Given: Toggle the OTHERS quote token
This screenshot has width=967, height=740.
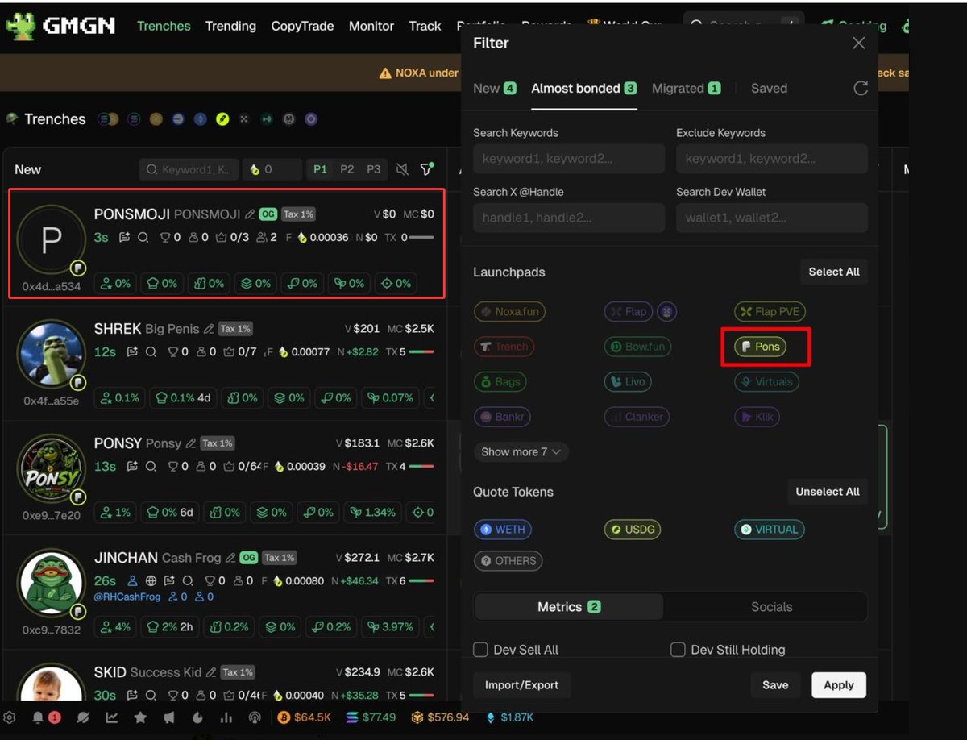Looking at the screenshot, I should pos(508,561).
